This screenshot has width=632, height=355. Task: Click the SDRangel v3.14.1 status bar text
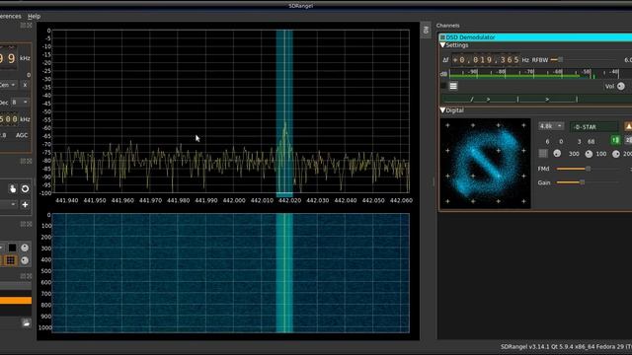pos(566,346)
